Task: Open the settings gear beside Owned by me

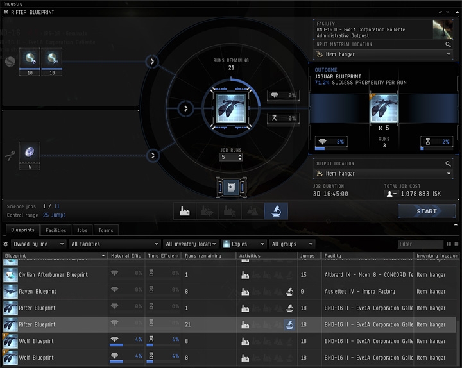Action: pos(6,244)
